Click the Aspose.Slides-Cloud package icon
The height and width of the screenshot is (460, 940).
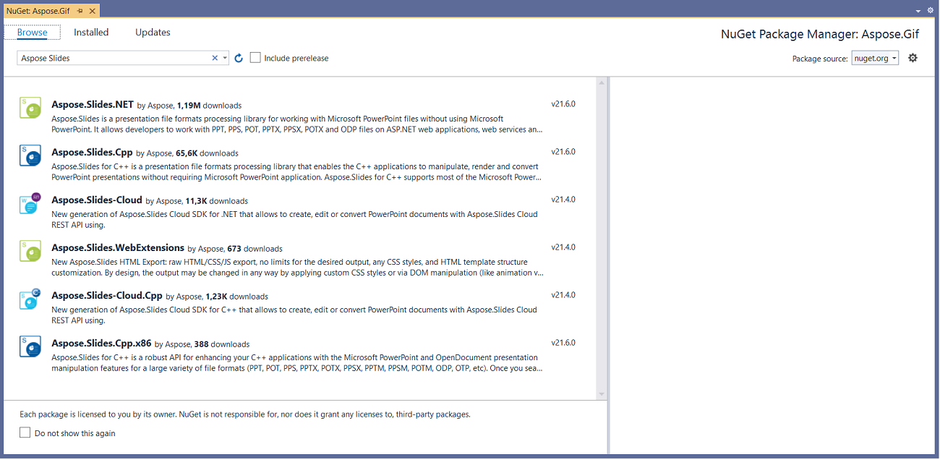[x=30, y=203]
